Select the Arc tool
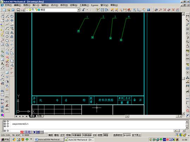Screen dimensions: 190x142 (x=7, y=29)
